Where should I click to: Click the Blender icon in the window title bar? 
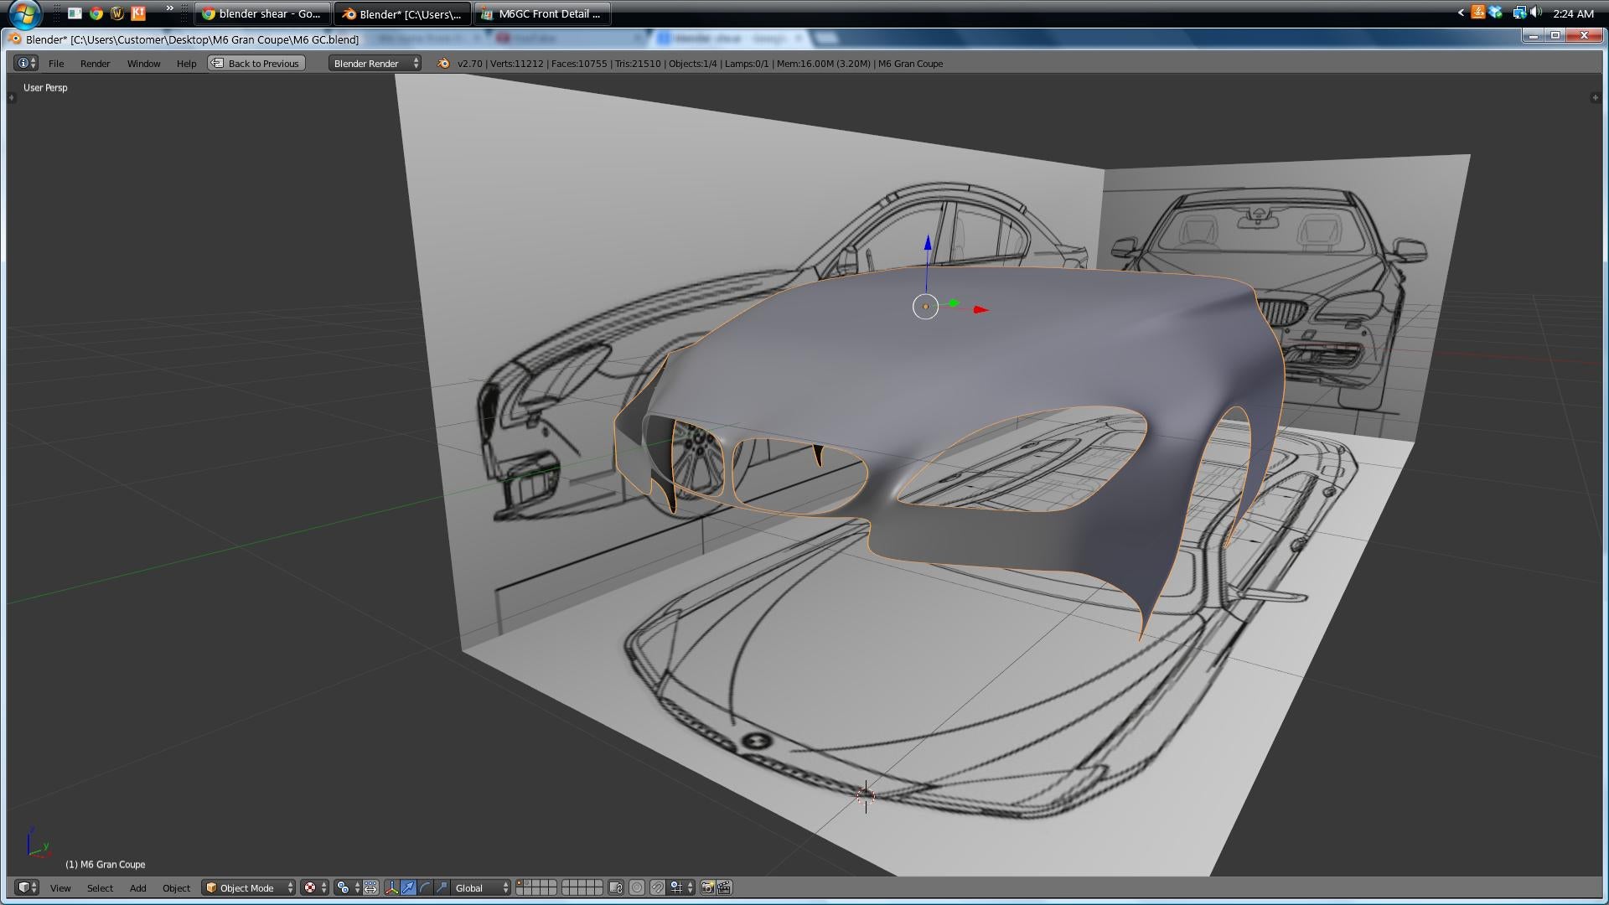tap(14, 39)
